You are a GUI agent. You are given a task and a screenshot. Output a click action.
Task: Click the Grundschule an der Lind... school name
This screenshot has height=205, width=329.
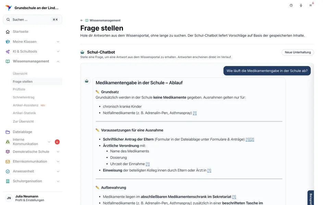[37, 8]
